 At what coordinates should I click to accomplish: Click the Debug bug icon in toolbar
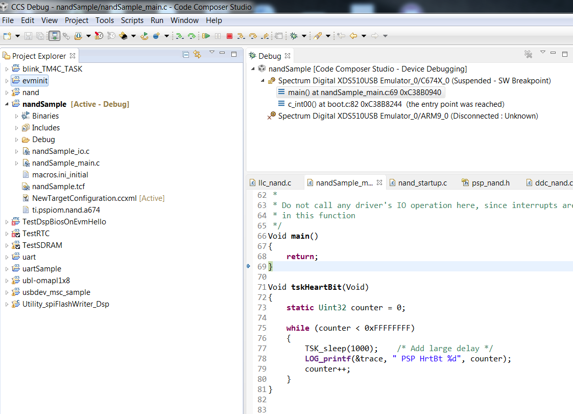point(294,36)
